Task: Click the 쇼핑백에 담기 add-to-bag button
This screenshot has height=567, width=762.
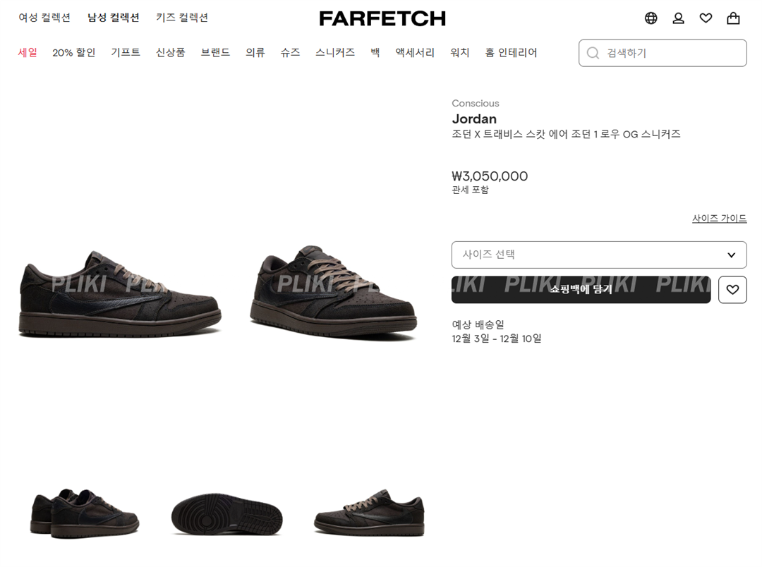Action: point(581,290)
